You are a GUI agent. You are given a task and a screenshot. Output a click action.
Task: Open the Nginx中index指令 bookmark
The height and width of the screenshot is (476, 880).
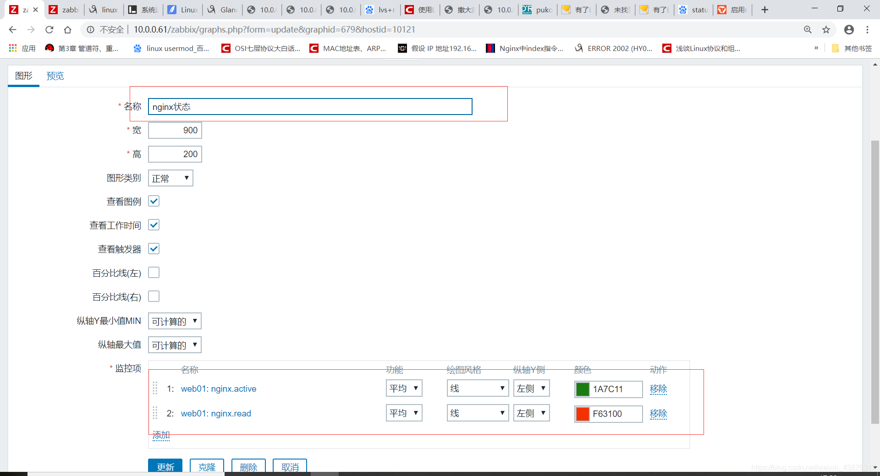tap(525, 48)
